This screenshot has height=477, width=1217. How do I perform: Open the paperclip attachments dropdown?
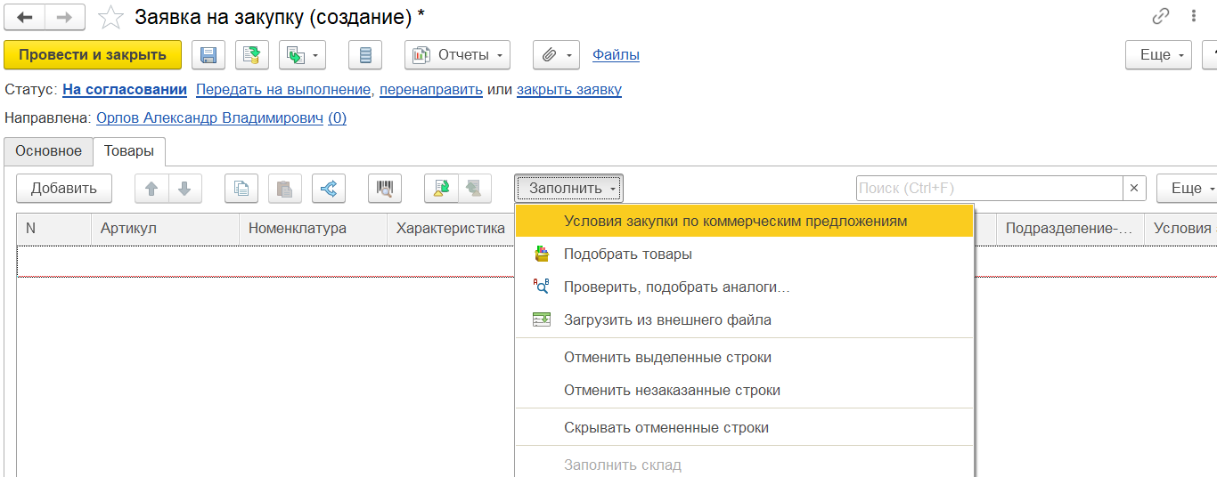[x=556, y=55]
